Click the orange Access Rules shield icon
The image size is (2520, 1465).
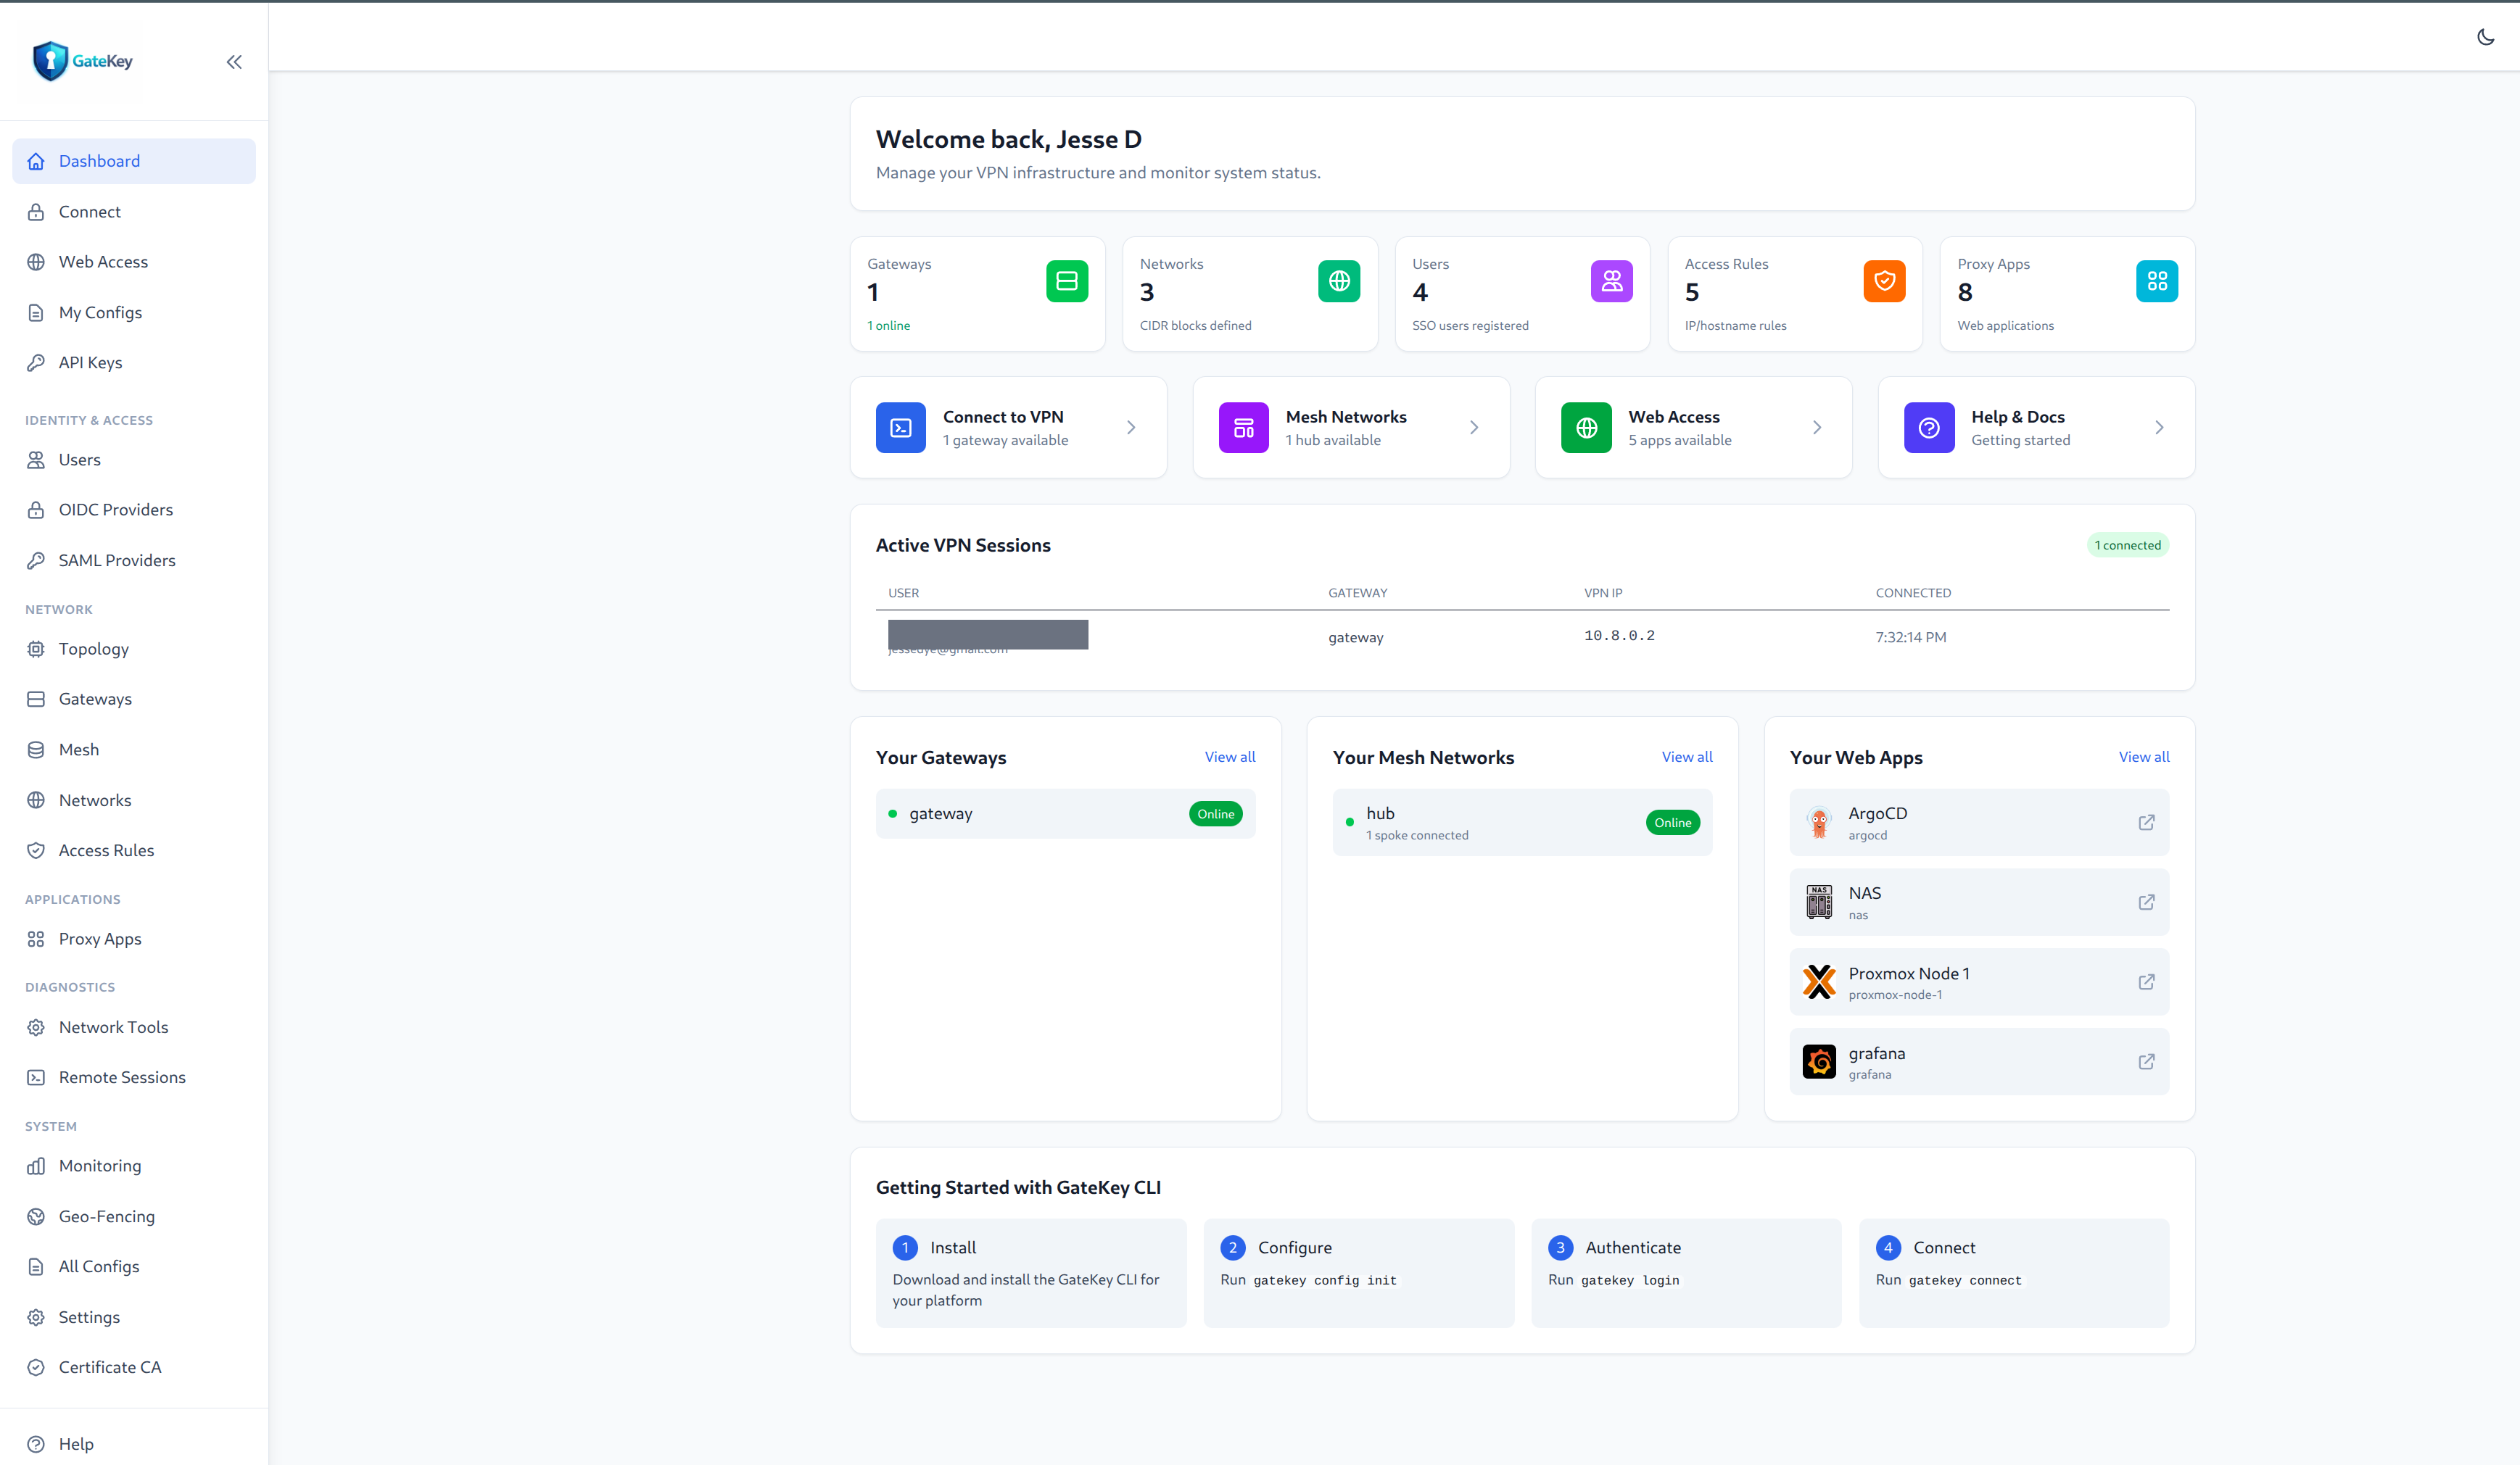pos(1884,281)
